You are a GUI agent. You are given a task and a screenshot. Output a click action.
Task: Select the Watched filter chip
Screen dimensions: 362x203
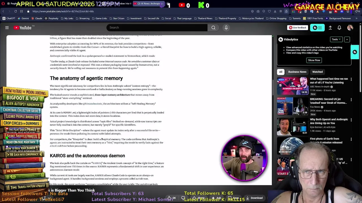[x=317, y=72]
